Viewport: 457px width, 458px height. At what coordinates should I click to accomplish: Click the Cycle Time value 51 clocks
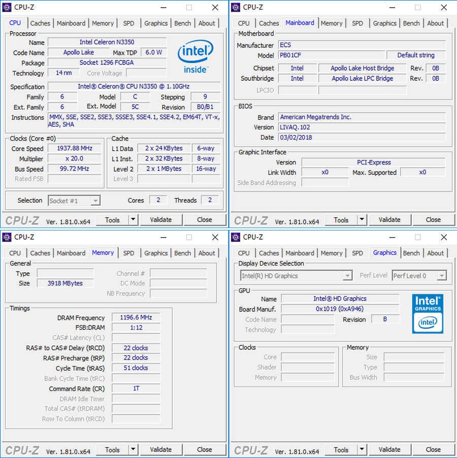tap(136, 368)
